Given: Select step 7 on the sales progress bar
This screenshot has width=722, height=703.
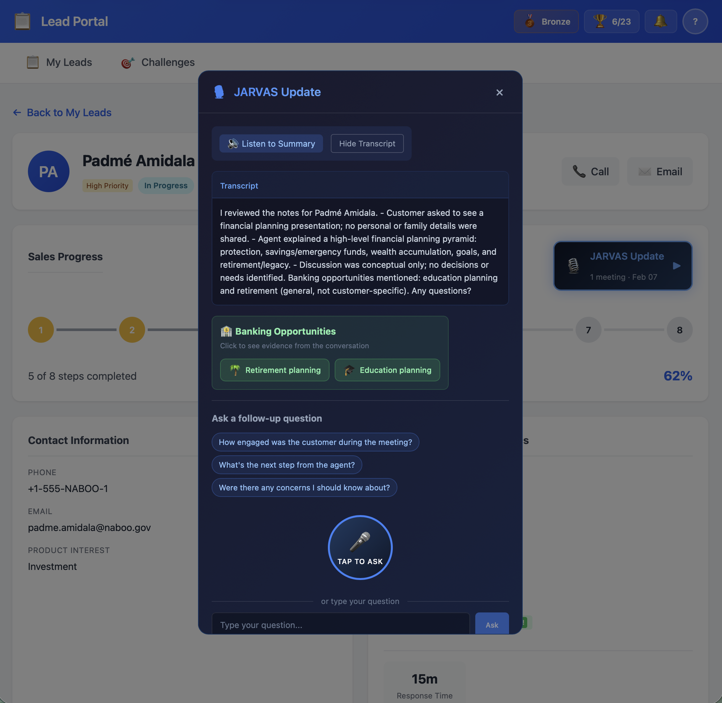Looking at the screenshot, I should pyautogui.click(x=588, y=330).
